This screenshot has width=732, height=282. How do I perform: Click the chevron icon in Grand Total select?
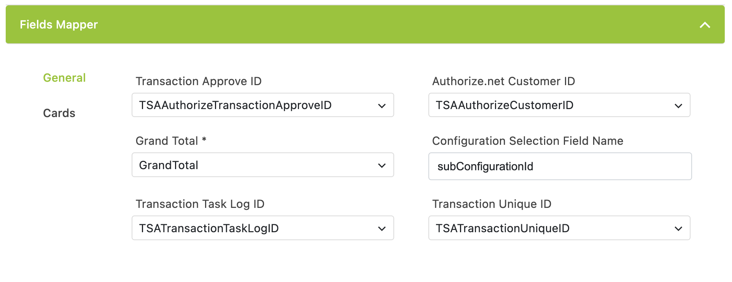point(382,166)
